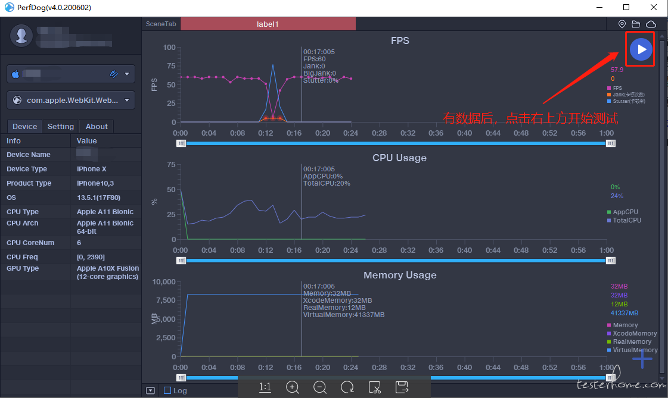Click the app icon next to com.apple.WebKit
The width and height of the screenshot is (668, 398).
(17, 101)
